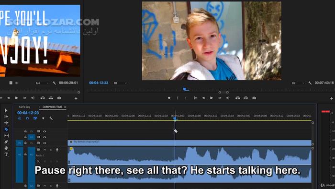335x189 pixels.
Task: Hide track V3 with eye toggle
Action: (45, 131)
